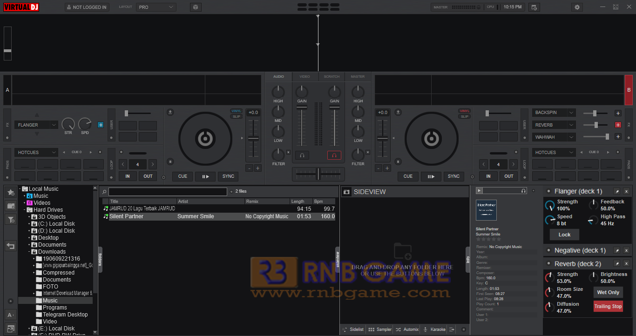Toggle the red headphone cue for right channel
This screenshot has height=336, width=636.
[x=334, y=155]
